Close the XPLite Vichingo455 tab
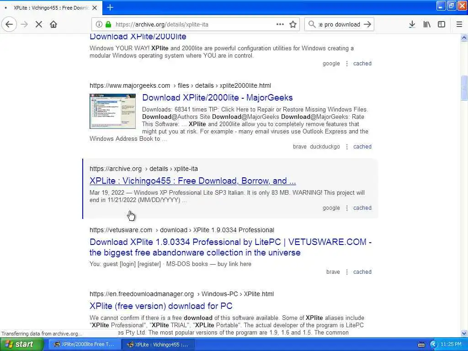Viewport: 468px width, 351px height. click(95, 8)
